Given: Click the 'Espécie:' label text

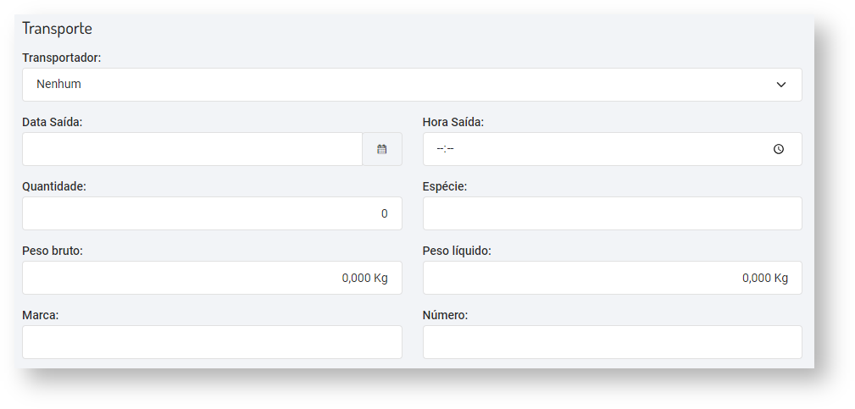Looking at the screenshot, I should coord(445,186).
